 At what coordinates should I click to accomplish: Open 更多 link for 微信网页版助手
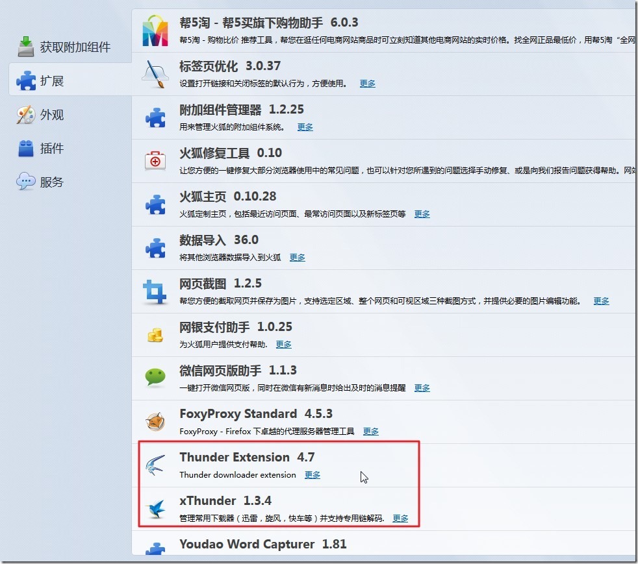pos(422,387)
